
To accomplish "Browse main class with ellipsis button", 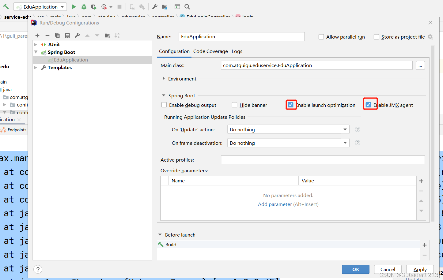I will pyautogui.click(x=420, y=65).
